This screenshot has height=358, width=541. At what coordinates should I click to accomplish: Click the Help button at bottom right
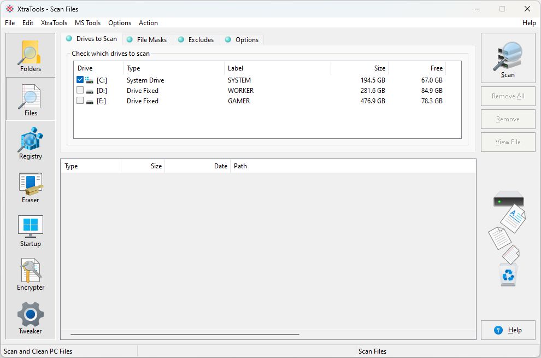click(x=508, y=330)
